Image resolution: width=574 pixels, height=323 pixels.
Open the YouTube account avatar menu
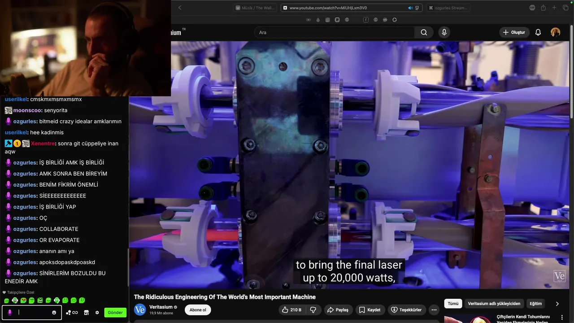[555, 32]
